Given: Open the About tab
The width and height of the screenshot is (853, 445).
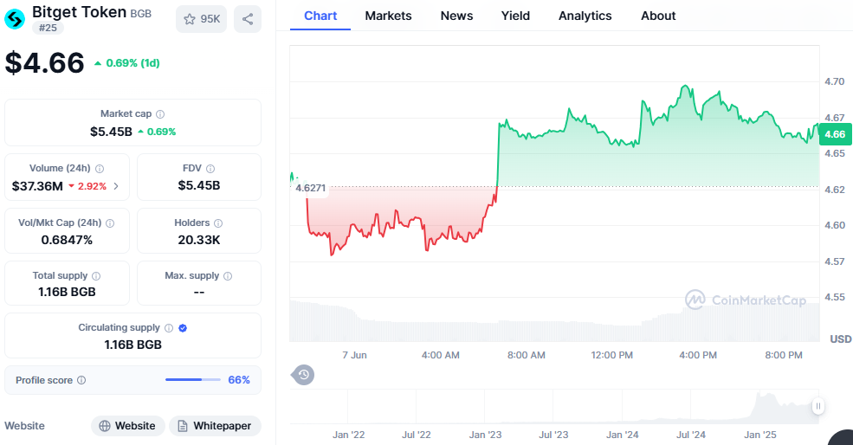Looking at the screenshot, I should [x=658, y=16].
